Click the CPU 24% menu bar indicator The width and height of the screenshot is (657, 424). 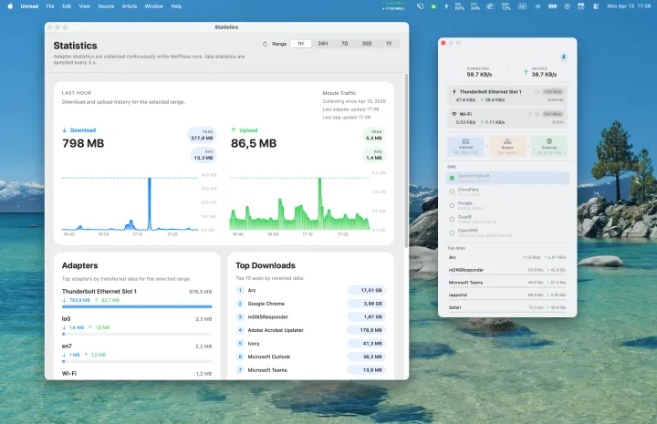point(474,6)
